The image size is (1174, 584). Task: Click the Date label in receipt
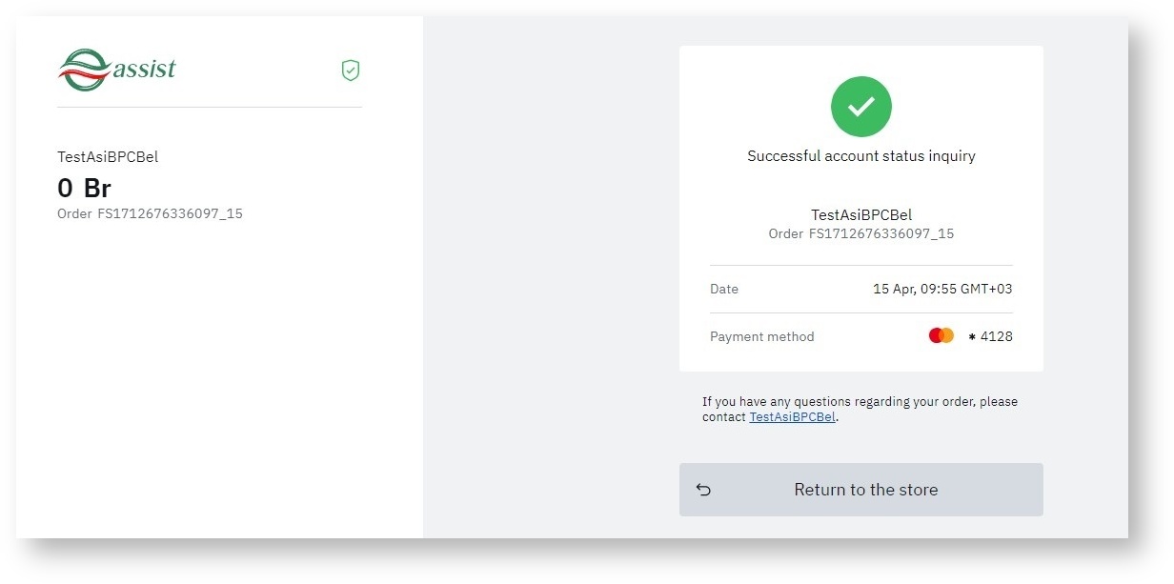point(723,289)
